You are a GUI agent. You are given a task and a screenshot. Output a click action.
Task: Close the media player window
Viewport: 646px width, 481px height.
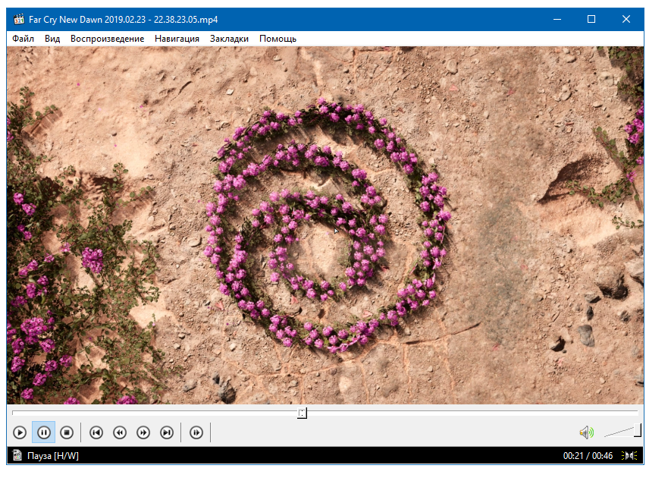click(626, 20)
